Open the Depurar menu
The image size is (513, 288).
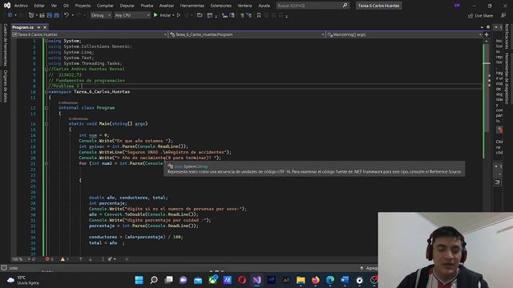click(x=127, y=6)
